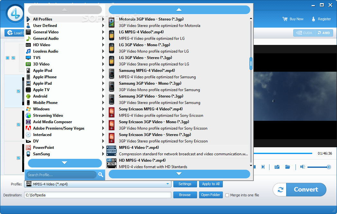Click the Register key icon
Viewport: 337px width, 214px height.
tap(313, 19)
